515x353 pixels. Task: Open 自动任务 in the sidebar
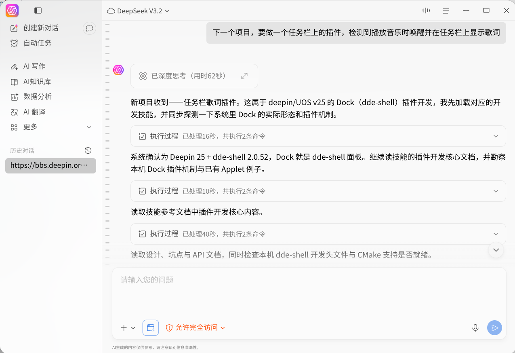31,43
